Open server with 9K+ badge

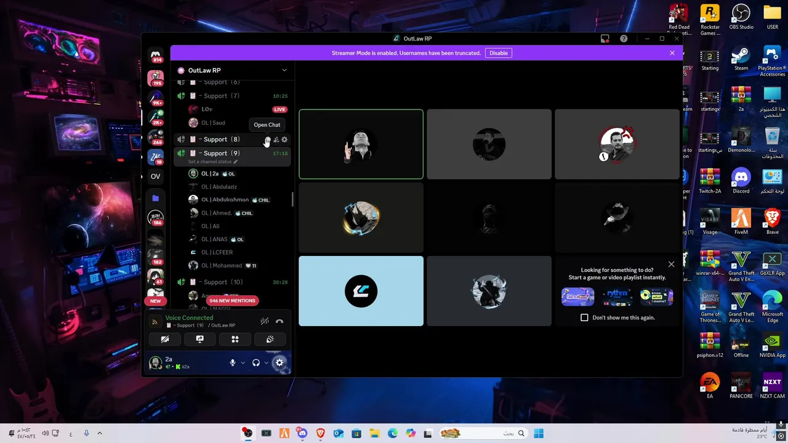(155, 98)
